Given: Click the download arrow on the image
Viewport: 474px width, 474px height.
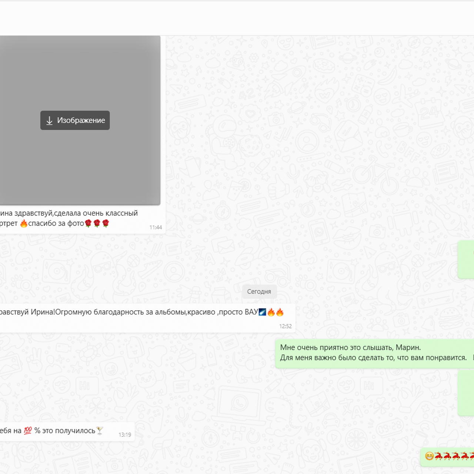Looking at the screenshot, I should click(x=49, y=121).
